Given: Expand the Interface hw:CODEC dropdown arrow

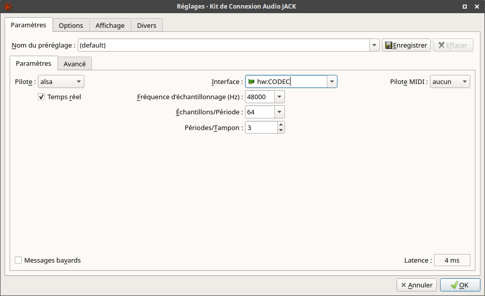Looking at the screenshot, I should point(332,82).
